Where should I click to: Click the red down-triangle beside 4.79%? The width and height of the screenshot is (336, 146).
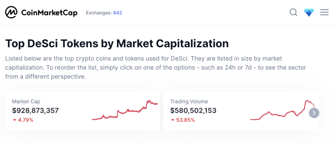tap(14, 120)
